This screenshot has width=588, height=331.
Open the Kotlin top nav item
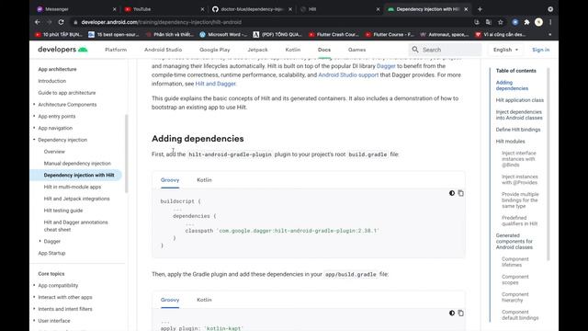(x=293, y=50)
